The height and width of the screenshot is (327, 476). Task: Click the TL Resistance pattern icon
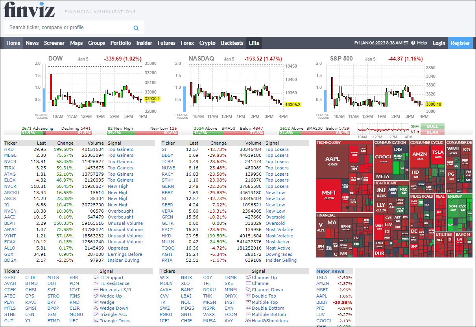[96, 284]
